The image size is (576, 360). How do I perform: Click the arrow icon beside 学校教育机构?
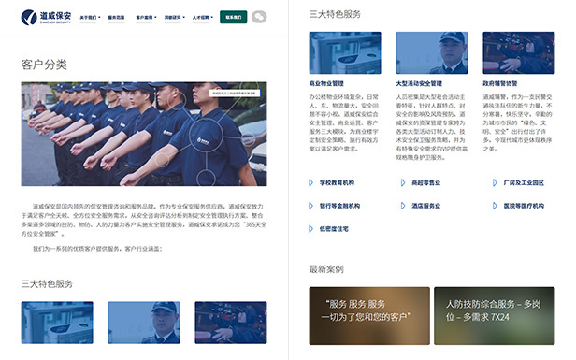tap(311, 182)
